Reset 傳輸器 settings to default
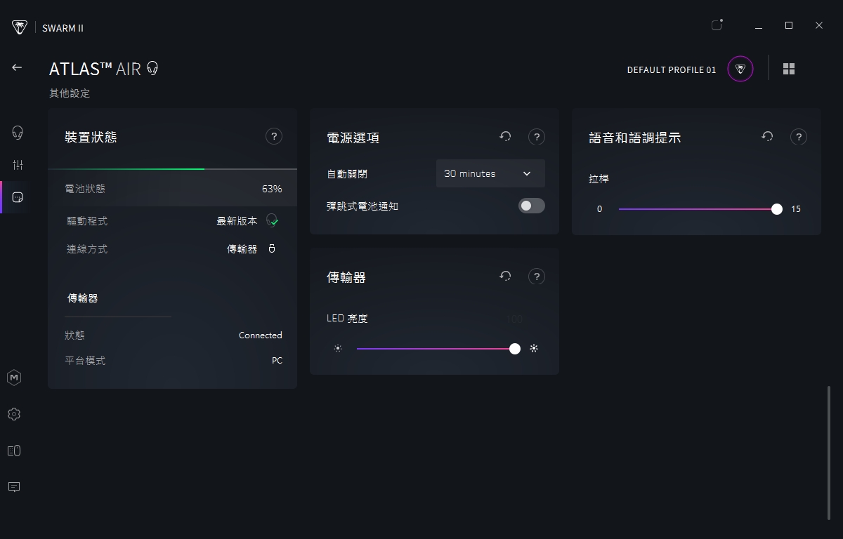843x539 pixels. (505, 277)
